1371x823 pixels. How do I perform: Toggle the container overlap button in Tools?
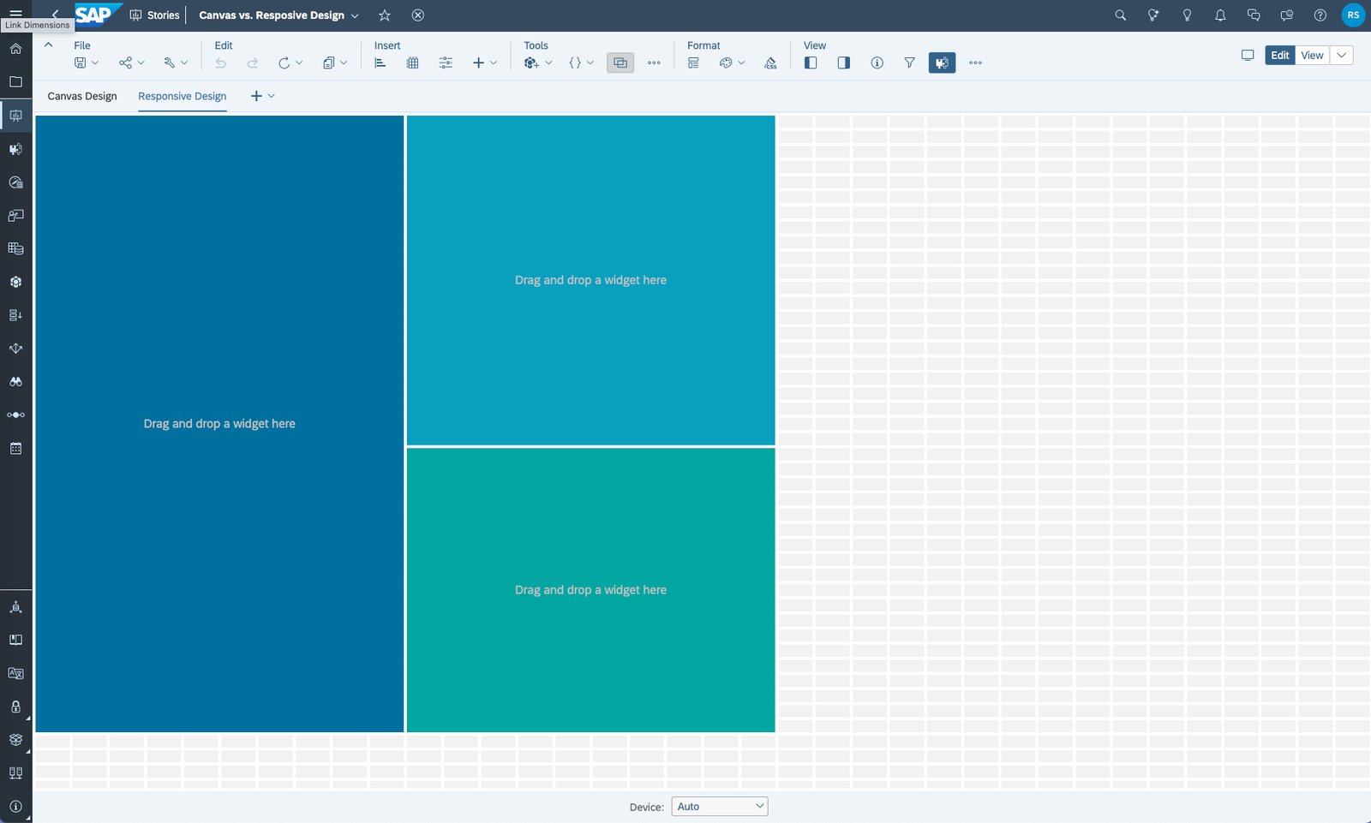[x=620, y=62]
